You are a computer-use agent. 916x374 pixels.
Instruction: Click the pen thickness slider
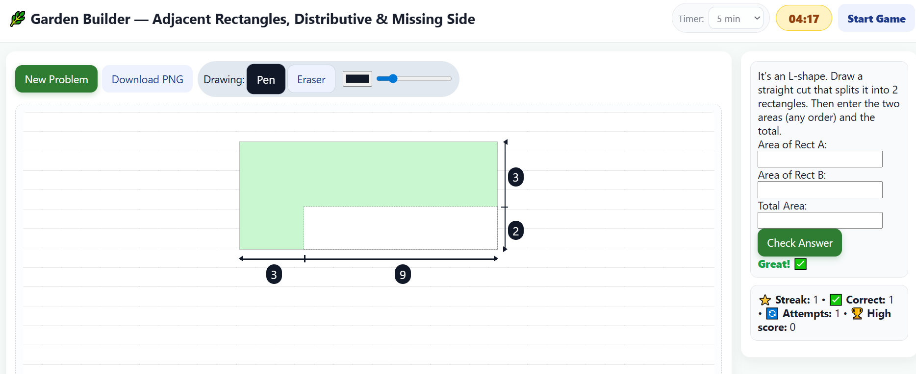pos(414,78)
